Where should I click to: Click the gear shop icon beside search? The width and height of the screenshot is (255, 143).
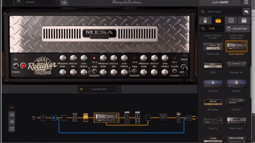tap(246, 12)
